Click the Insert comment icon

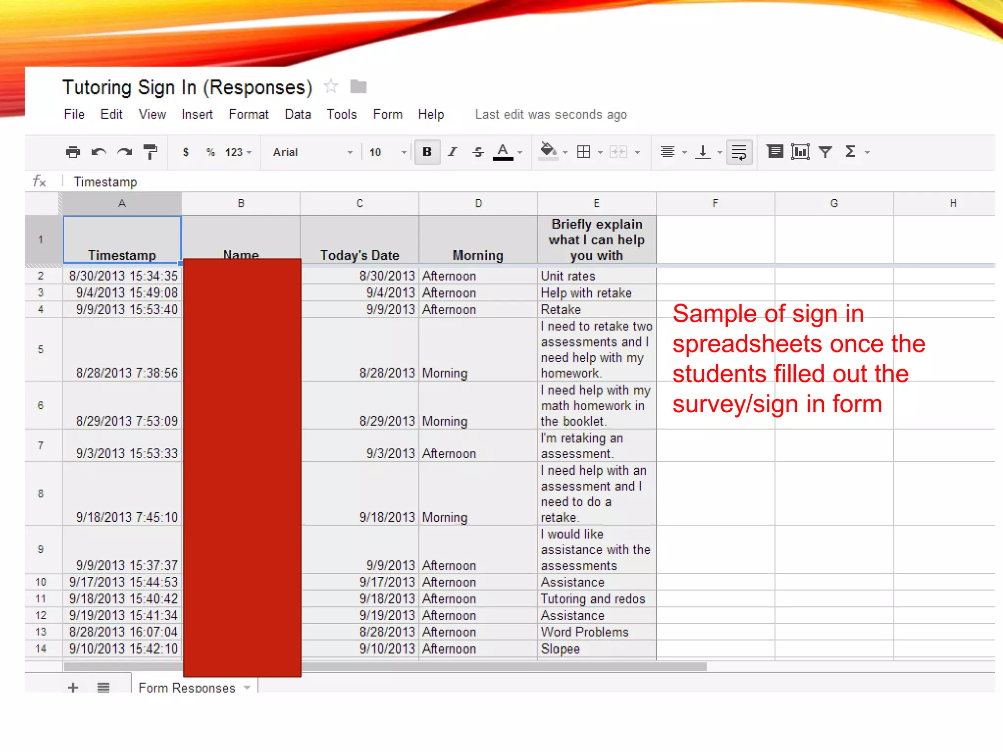click(x=775, y=152)
